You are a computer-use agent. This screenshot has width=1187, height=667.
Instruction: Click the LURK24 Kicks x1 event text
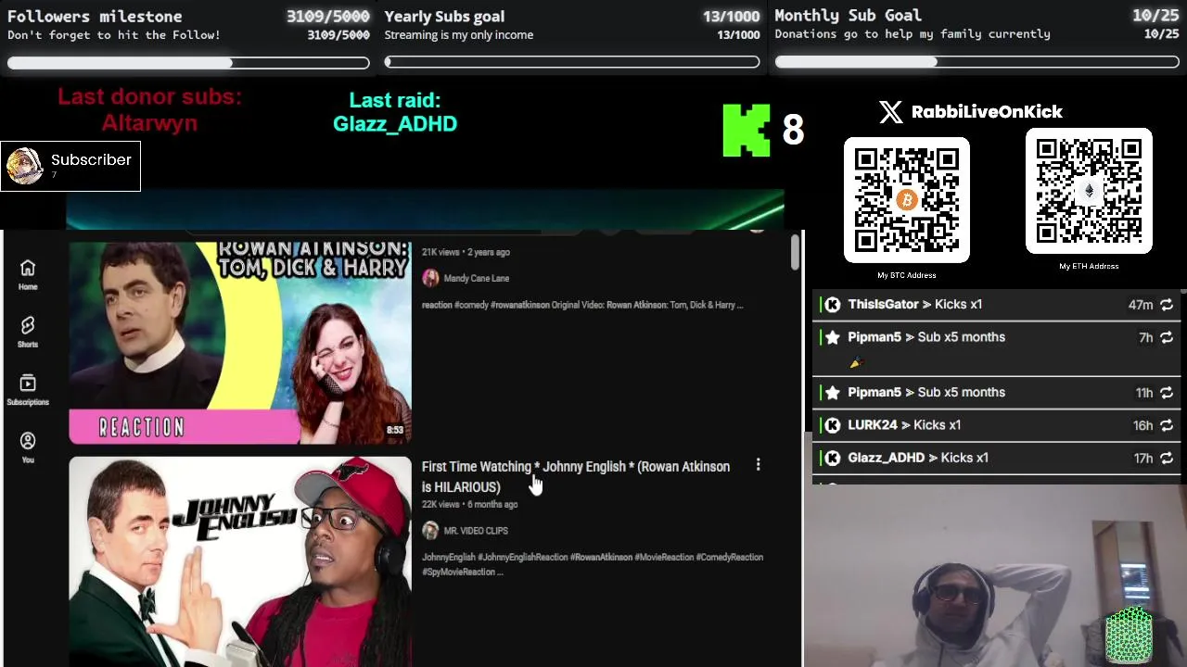click(904, 425)
